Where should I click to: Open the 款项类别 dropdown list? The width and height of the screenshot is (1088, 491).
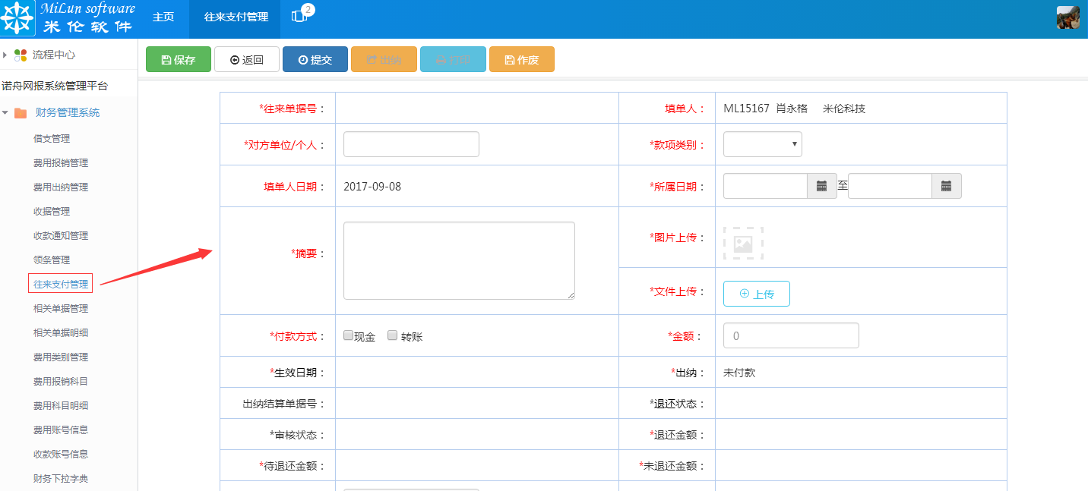(762, 143)
